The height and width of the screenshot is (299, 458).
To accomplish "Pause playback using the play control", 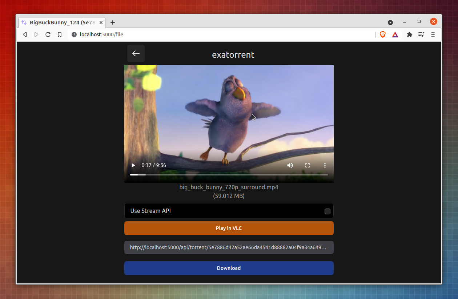I will point(133,165).
